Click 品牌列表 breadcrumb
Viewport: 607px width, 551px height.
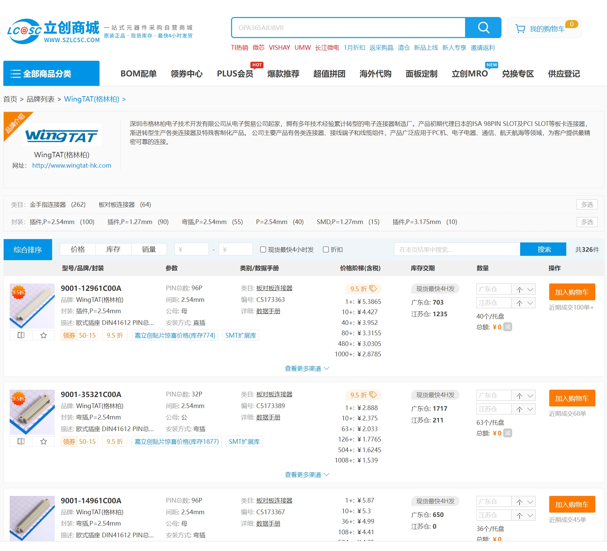tap(40, 99)
